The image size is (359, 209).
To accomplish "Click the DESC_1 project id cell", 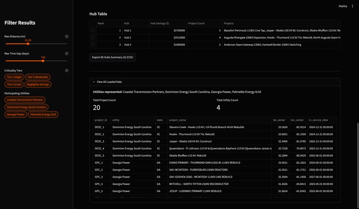I will (x=102, y=127).
